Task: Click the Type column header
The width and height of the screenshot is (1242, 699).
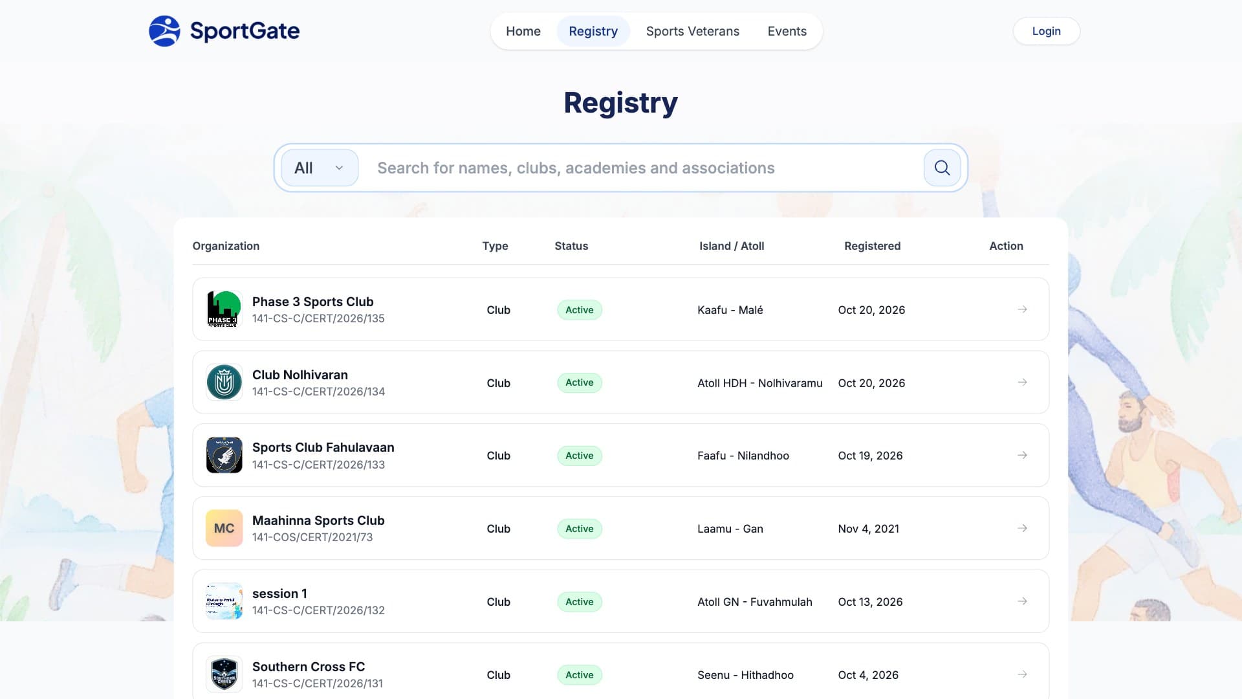Action: pyautogui.click(x=495, y=246)
